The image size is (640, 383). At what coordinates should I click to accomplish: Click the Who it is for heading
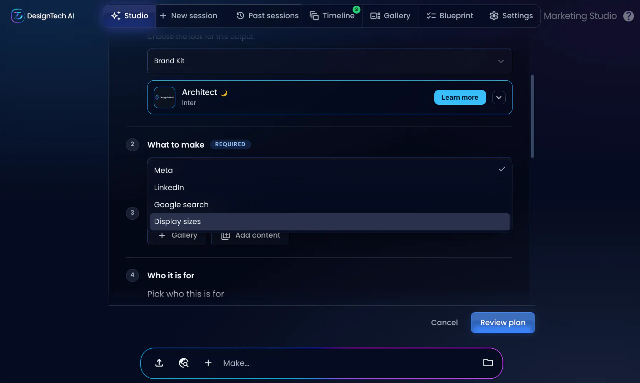pyautogui.click(x=171, y=275)
